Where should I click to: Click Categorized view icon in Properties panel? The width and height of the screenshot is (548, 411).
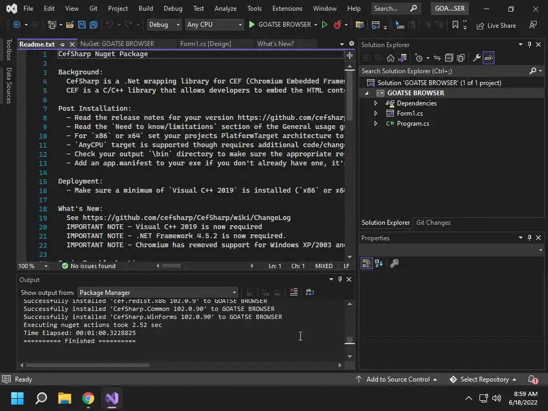tap(367, 263)
